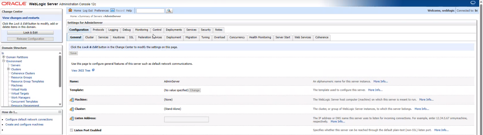This screenshot has width=483, height=135.
Task: Click the toolbar search text field
Action: (150, 11)
